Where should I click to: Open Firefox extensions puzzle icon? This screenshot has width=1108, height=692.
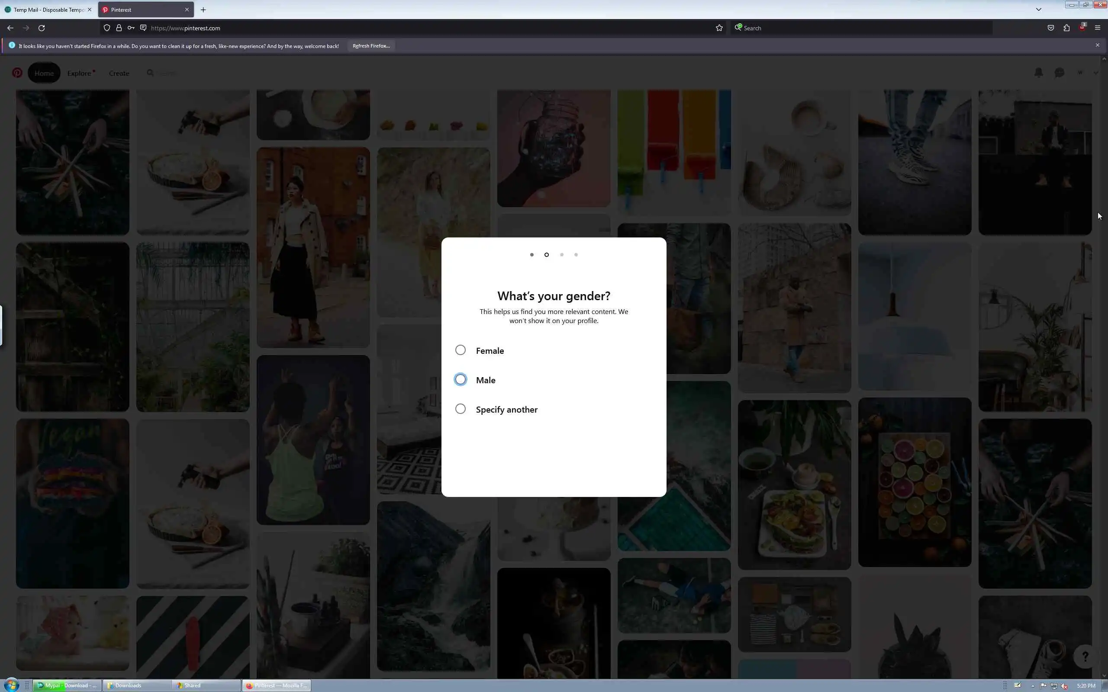coord(1066,28)
